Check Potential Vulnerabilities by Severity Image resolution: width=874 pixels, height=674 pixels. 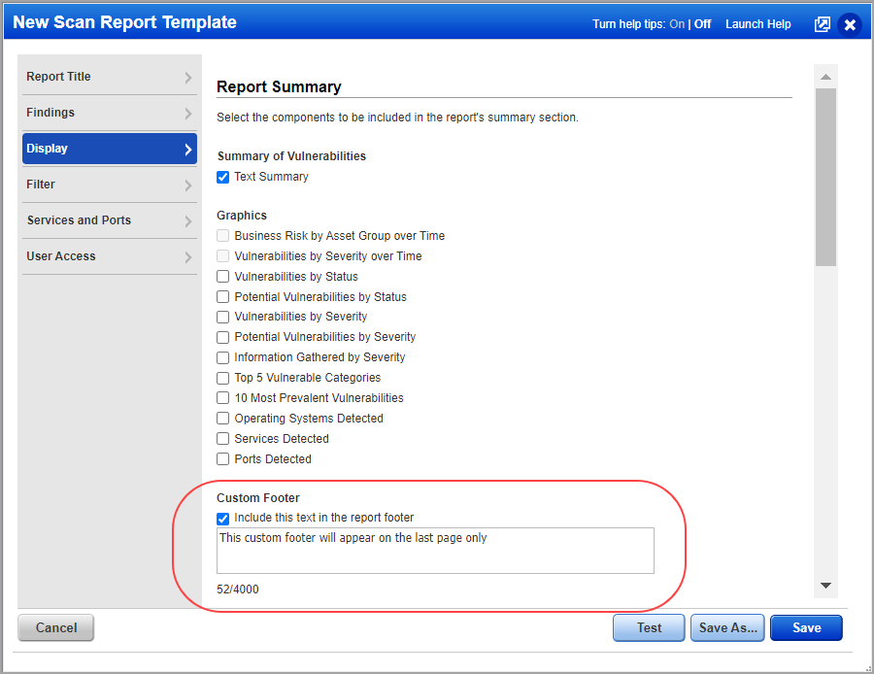pyautogui.click(x=222, y=336)
